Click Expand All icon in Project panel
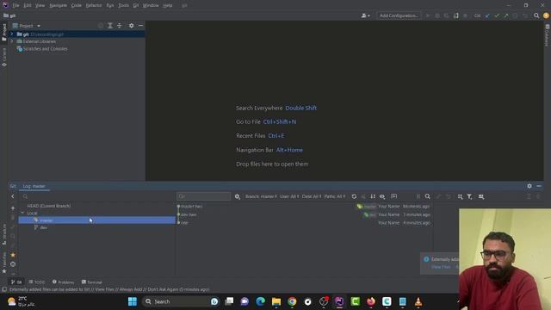The image size is (551, 310). click(x=110, y=26)
